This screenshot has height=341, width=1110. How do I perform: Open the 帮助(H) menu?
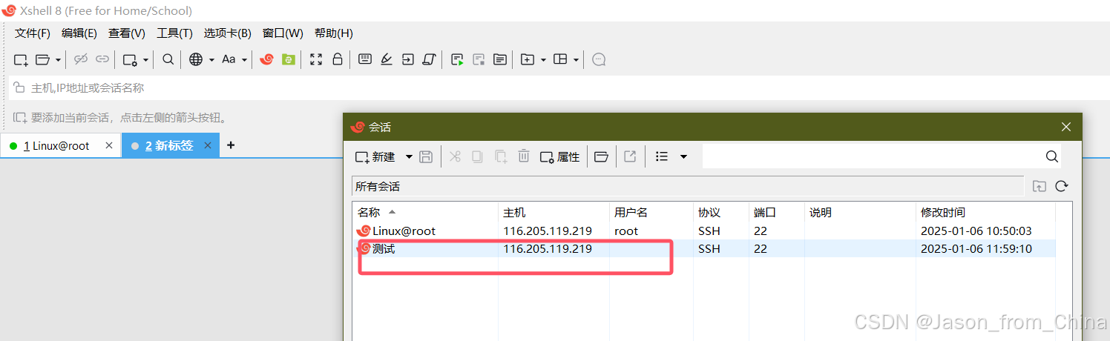(334, 33)
